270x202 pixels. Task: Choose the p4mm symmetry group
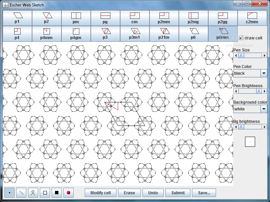tap(47, 34)
